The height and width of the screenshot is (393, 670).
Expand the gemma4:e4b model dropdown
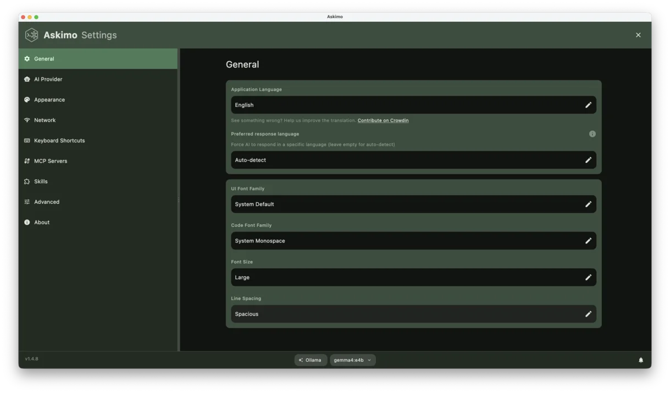point(352,360)
